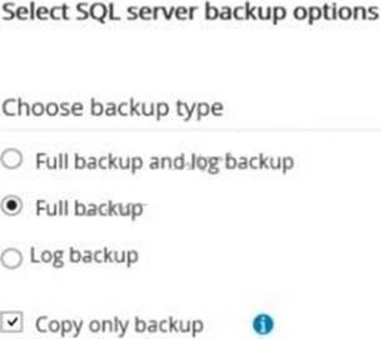Click the 'Select SQL server backup options' title
Image resolution: width=381 pixels, height=339 pixels.
190,13
